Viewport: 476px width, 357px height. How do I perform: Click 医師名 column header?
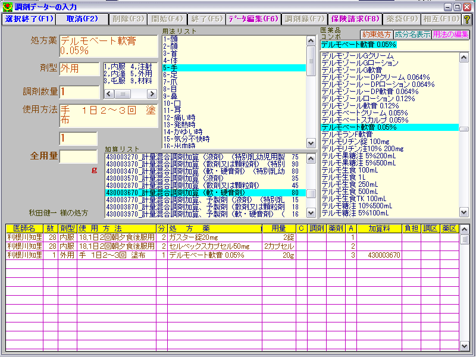pyautogui.click(x=24, y=228)
